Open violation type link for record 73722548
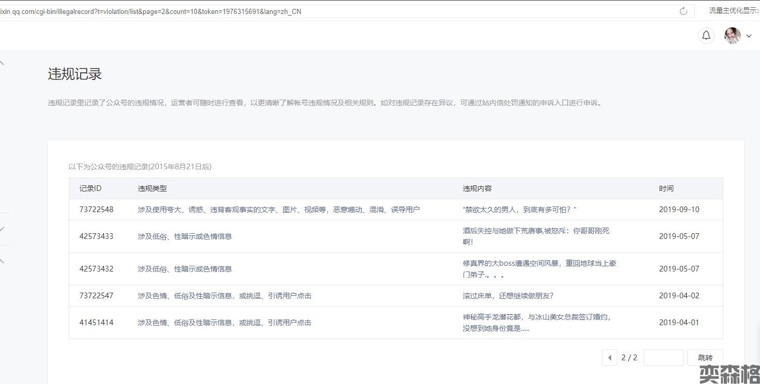760x384 pixels. point(278,210)
